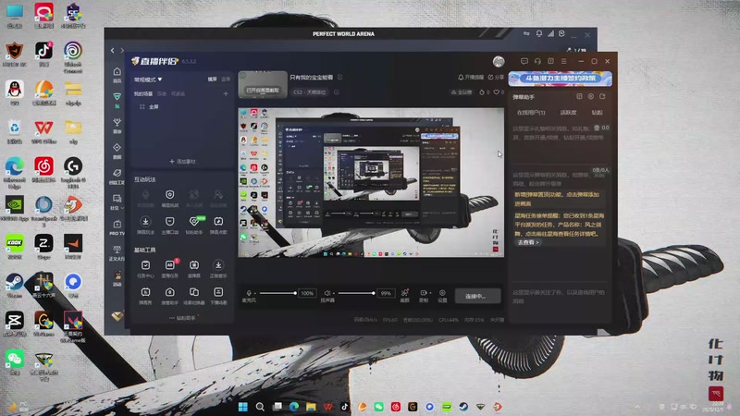This screenshot has width=740, height=416.
Task: Switch to 竖屏 portrait orientation
Action: click(x=226, y=80)
